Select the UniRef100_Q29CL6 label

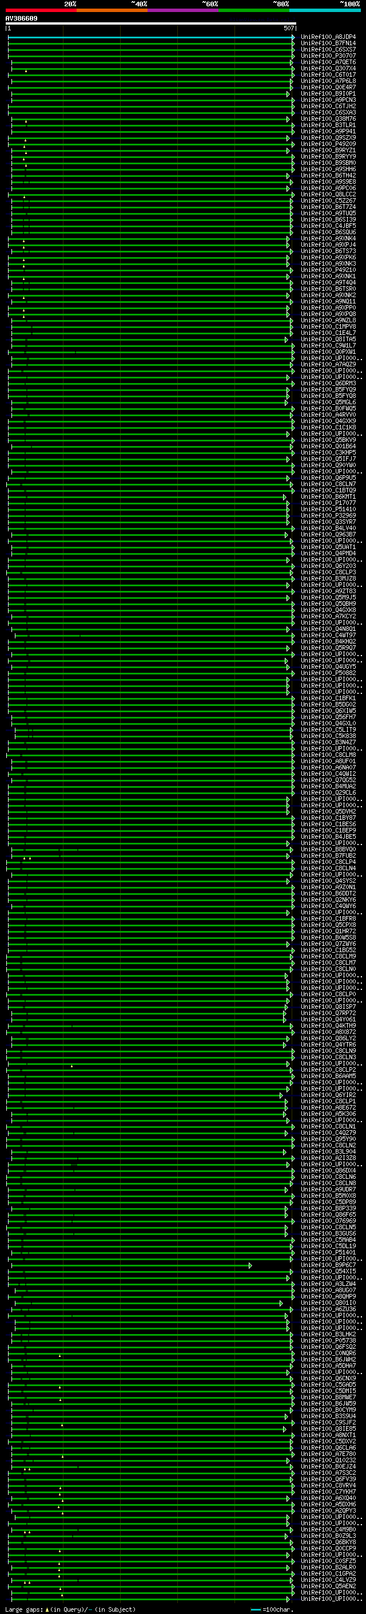328,792
